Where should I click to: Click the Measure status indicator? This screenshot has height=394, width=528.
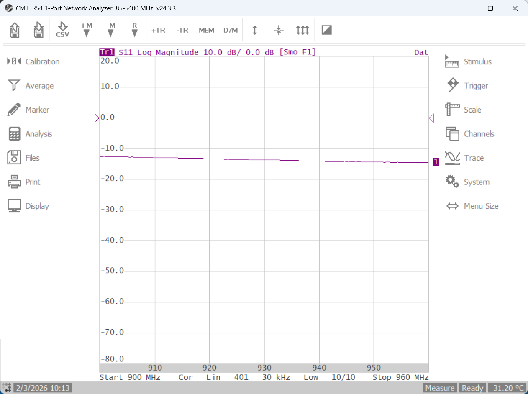pyautogui.click(x=440, y=388)
